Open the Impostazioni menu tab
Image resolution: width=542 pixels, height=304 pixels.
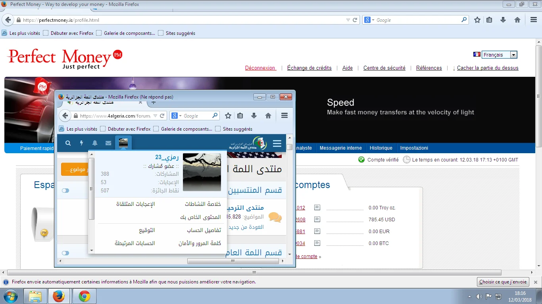pyautogui.click(x=414, y=148)
